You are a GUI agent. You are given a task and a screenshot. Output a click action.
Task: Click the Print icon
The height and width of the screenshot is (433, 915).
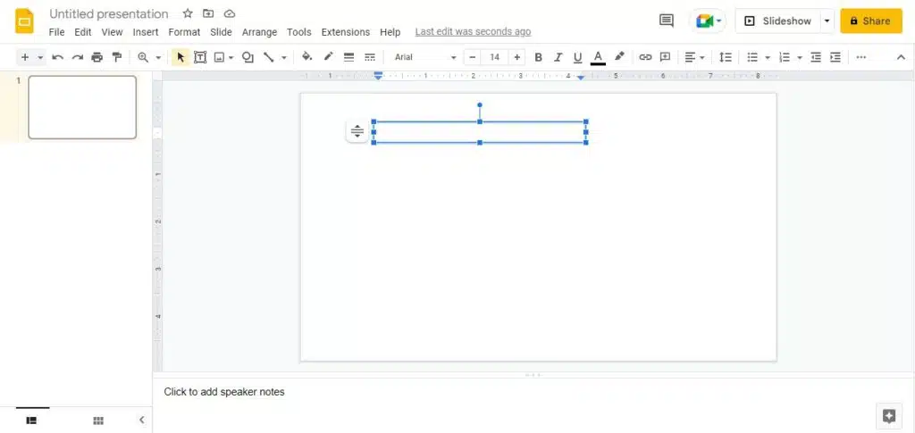click(x=97, y=57)
